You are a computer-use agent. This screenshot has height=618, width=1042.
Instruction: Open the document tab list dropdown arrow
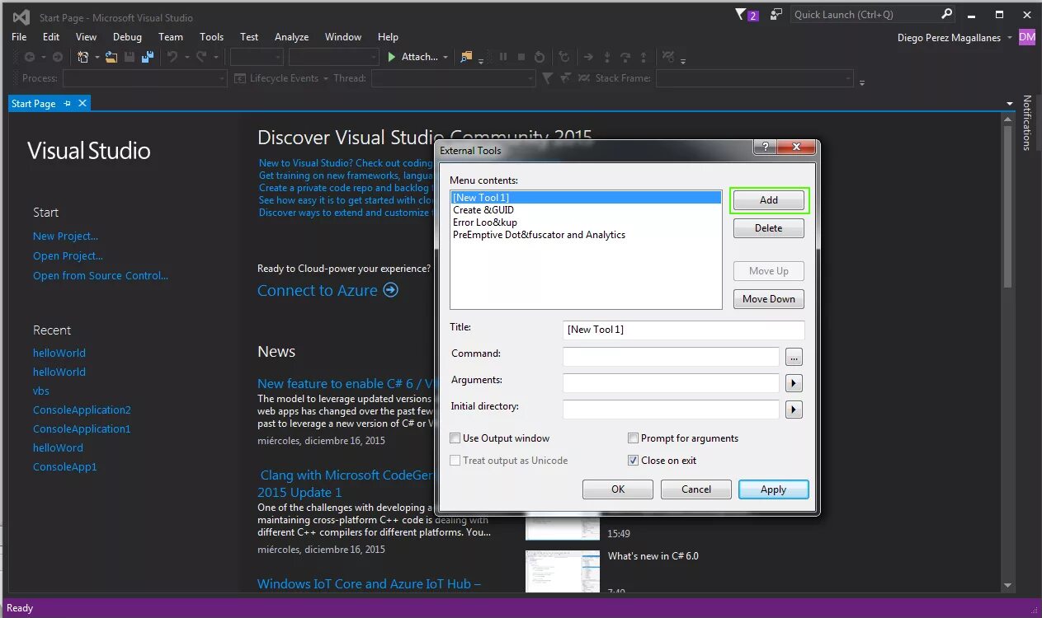tap(1010, 104)
